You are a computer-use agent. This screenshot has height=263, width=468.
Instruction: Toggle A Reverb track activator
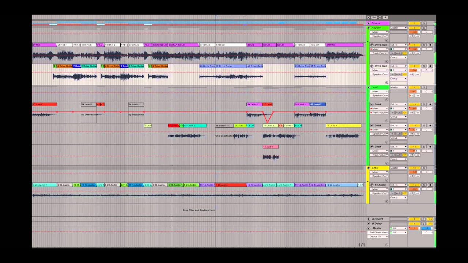point(415,219)
